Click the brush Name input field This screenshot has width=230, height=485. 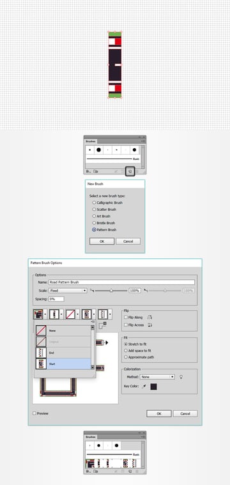tap(121, 282)
